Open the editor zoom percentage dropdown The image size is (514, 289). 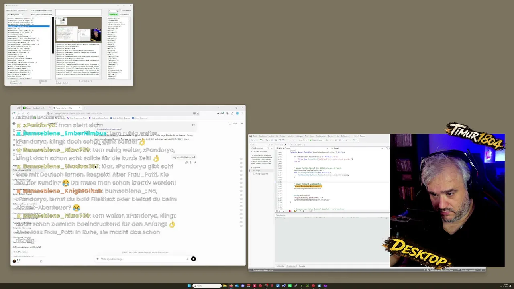coord(279,211)
